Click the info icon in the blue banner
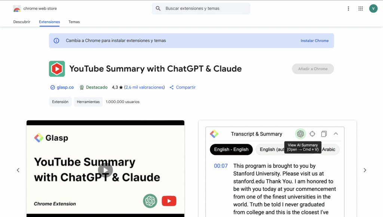Image resolution: width=383 pixels, height=217 pixels. [x=56, y=41]
